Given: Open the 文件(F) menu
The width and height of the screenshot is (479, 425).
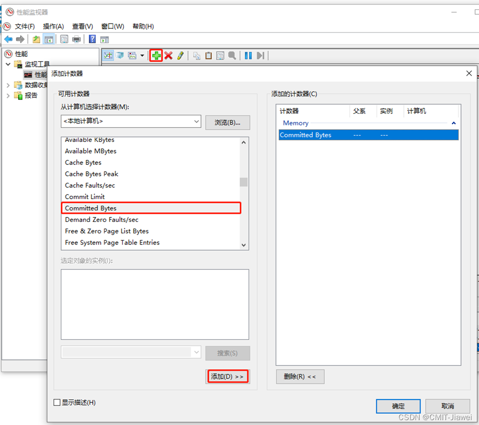Looking at the screenshot, I should [x=25, y=27].
